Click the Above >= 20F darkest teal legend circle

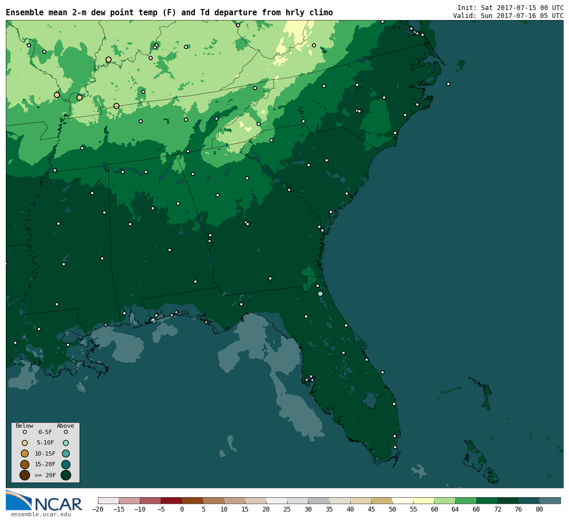(x=66, y=475)
